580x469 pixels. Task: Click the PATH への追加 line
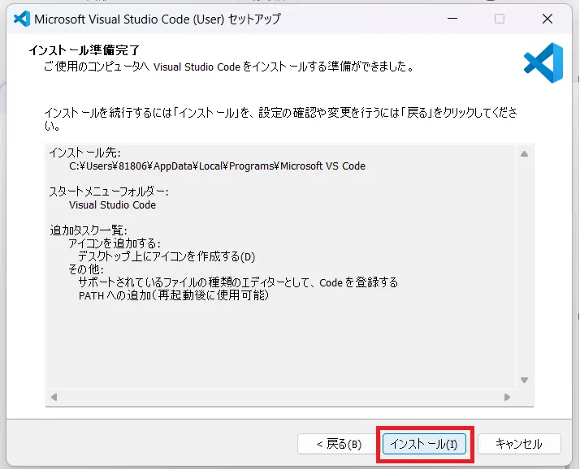click(174, 295)
